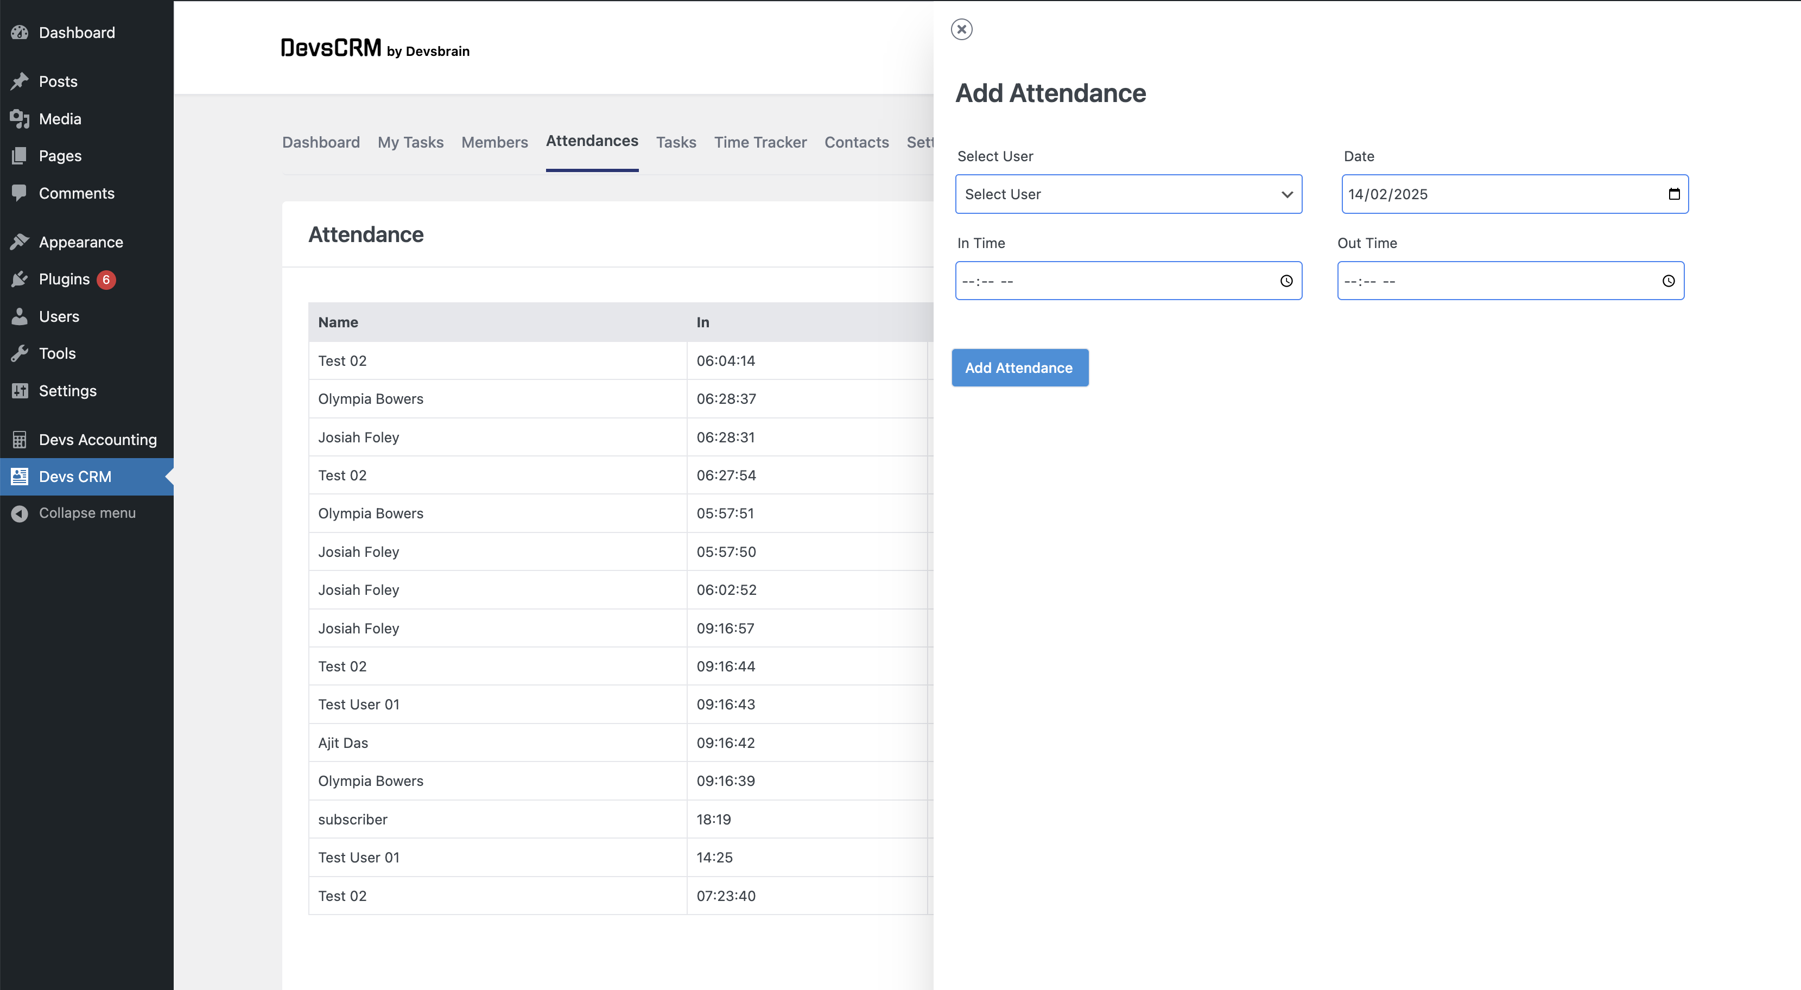This screenshot has height=990, width=1801.
Task: Click the Ajit Das row name
Action: (343, 742)
